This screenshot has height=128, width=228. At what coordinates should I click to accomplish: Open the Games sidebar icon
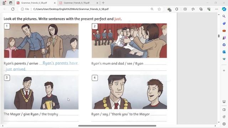coord(224,38)
